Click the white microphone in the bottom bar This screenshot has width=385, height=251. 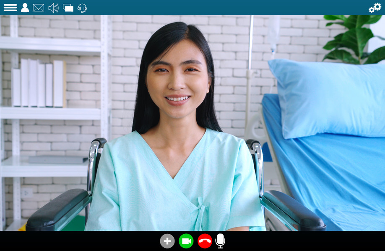[220, 241]
